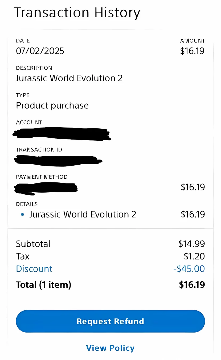This screenshot has height=360, width=221.
Task: Click the Tax $1.20 value
Action: pyautogui.click(x=194, y=256)
